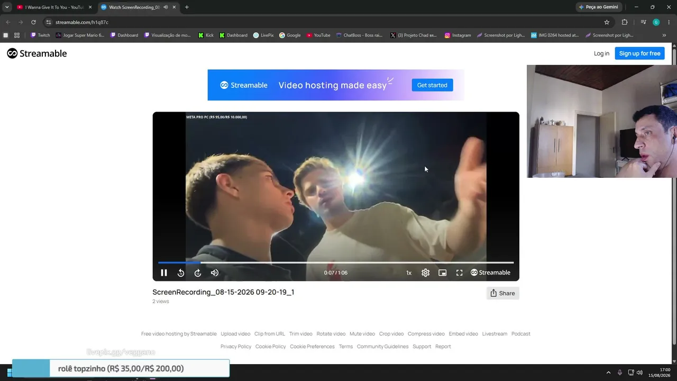Open Cookie Preferences footer link
Screen dimensions: 677x381
point(312,347)
